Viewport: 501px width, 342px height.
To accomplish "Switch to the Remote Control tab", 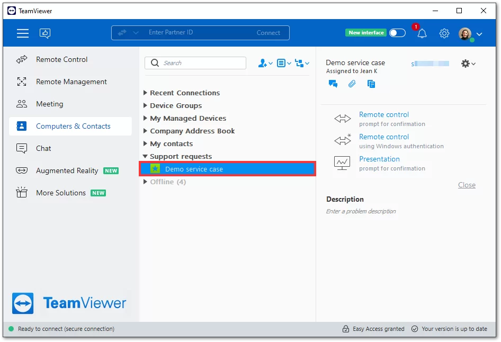I will click(x=61, y=59).
